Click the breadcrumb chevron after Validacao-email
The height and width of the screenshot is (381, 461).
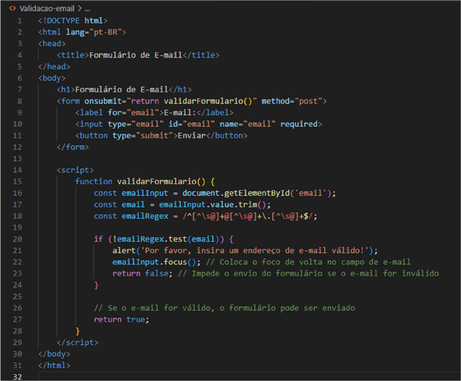(x=79, y=9)
